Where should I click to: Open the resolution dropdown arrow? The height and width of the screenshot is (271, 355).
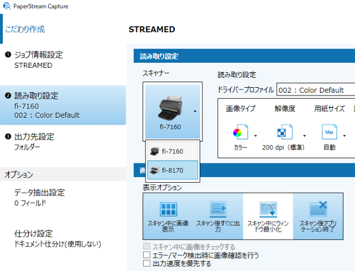click(x=304, y=135)
